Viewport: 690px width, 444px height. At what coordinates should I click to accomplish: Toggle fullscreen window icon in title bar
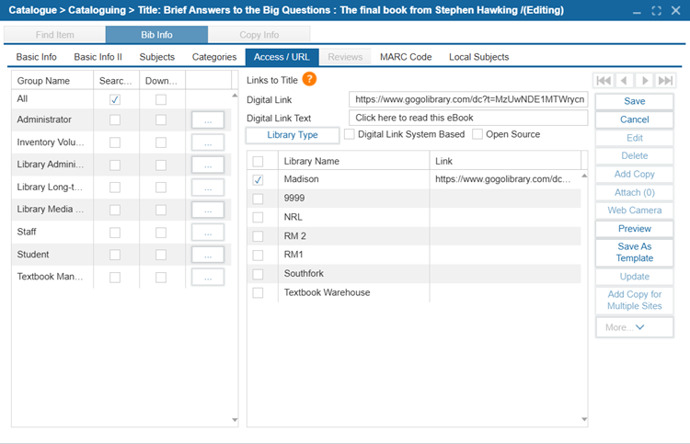tap(656, 10)
